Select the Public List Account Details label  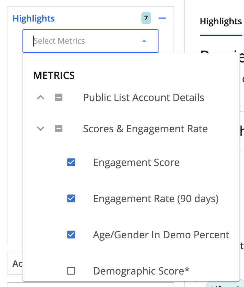144,98
